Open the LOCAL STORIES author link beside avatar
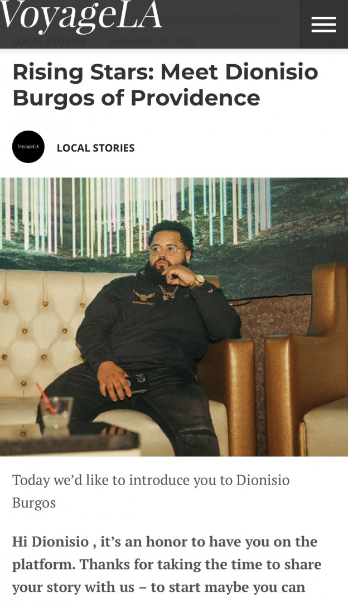This screenshot has height=603, width=348. coord(95,148)
